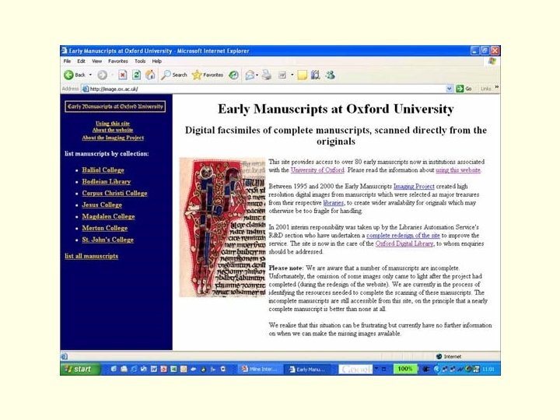Click the page icon in address bar
The width and height of the screenshot is (560, 420).
tap(86, 89)
